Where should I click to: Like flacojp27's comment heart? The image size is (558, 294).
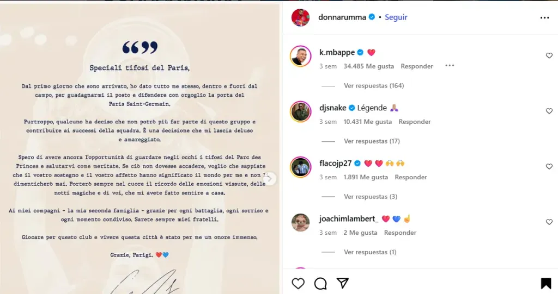coord(549,166)
